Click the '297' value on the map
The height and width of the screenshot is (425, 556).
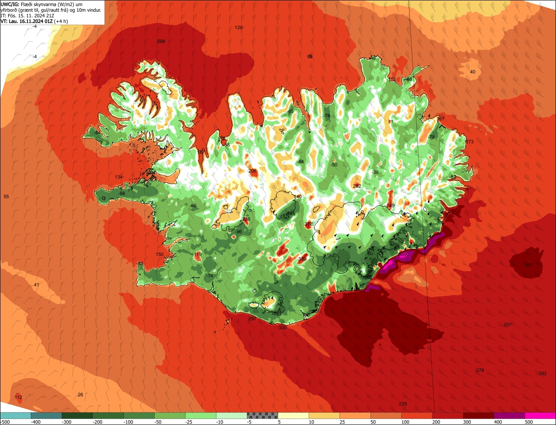point(252,319)
